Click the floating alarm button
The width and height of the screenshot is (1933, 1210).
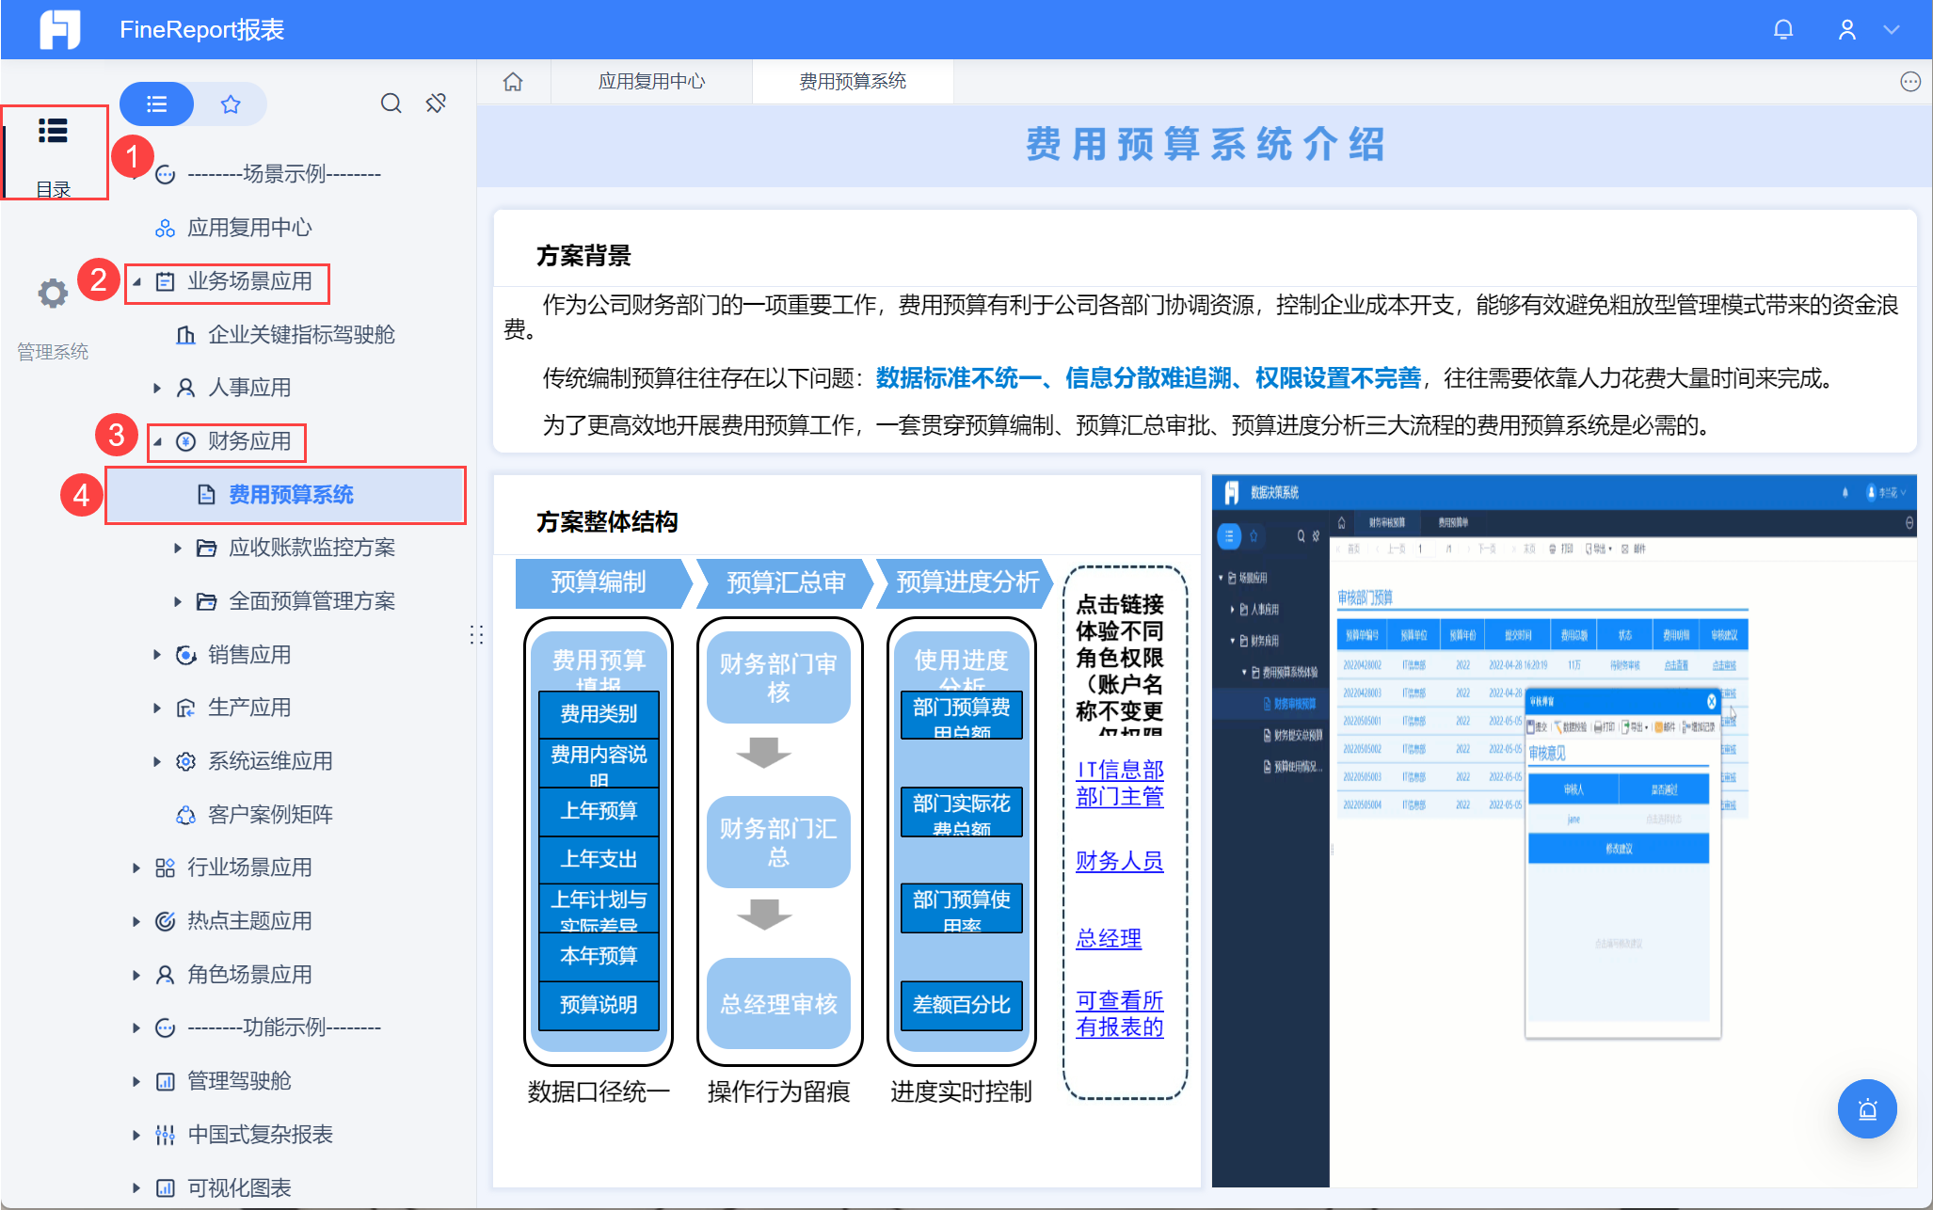tap(1866, 1108)
